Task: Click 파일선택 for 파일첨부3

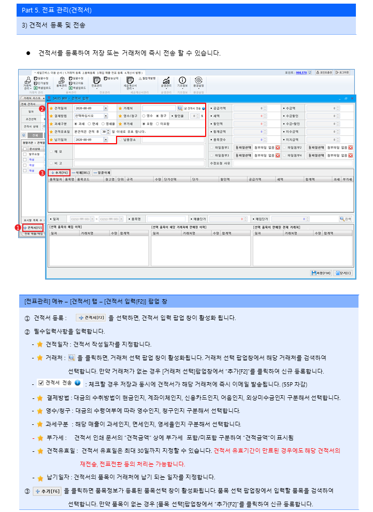Action: (x=244, y=156)
